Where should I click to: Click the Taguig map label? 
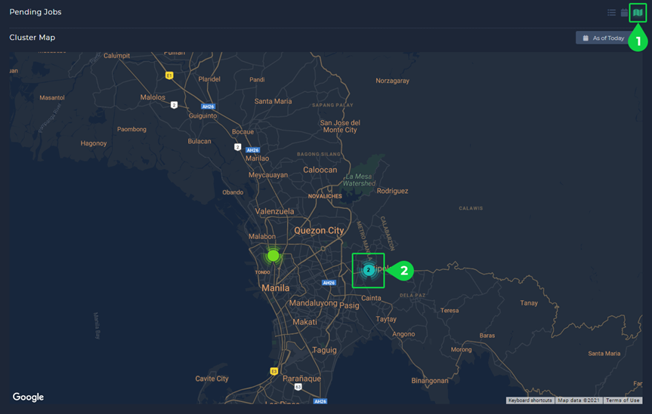(x=324, y=350)
